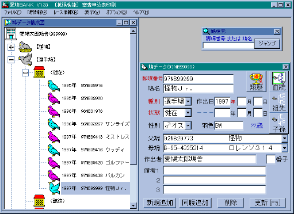Click the magenta bird icon for ミストレス
Screen dimensions: 294x214
[x=54, y=137]
